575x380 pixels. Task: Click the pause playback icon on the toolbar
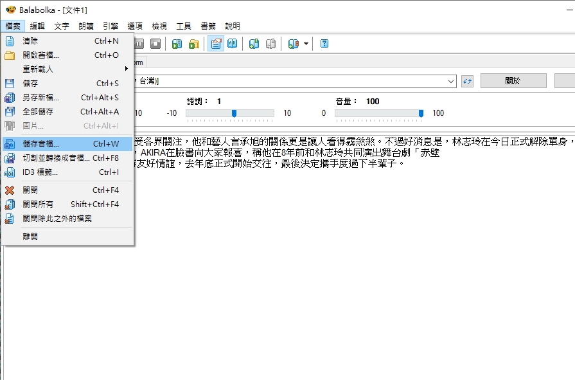[x=138, y=44]
